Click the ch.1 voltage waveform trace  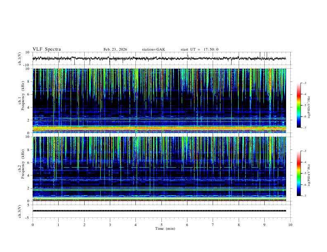159,58
